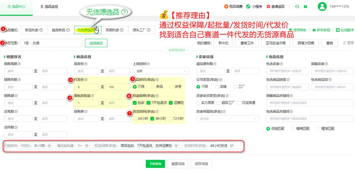Click help icon next to 同期热卖
Image resolution: width=355 pixels, height=171 pixels.
pos(121,30)
